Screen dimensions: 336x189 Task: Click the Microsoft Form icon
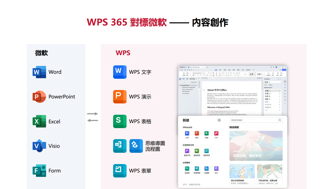coord(39,171)
